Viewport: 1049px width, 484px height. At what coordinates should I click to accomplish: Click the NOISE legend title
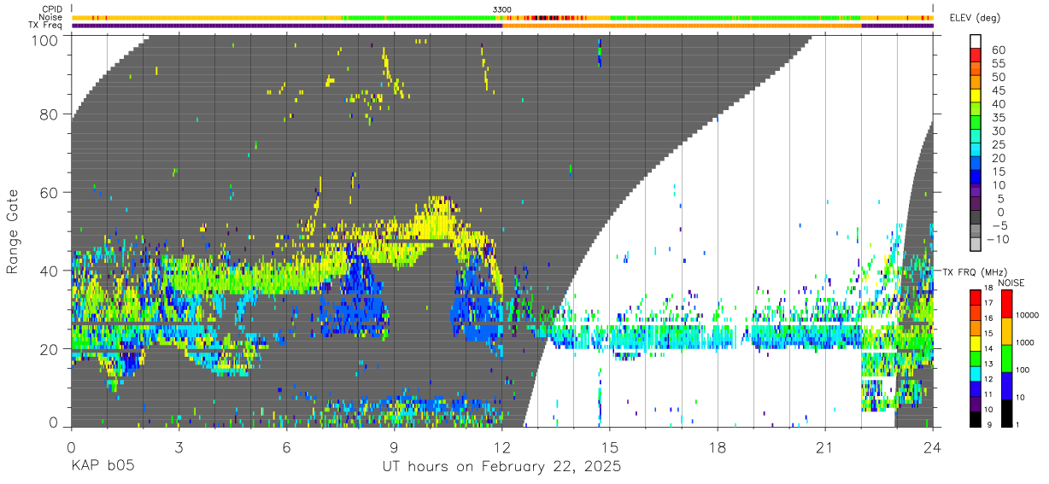click(x=1011, y=283)
